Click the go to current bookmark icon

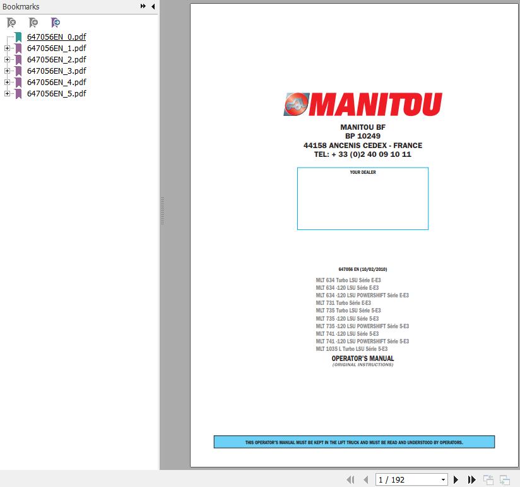click(56, 23)
